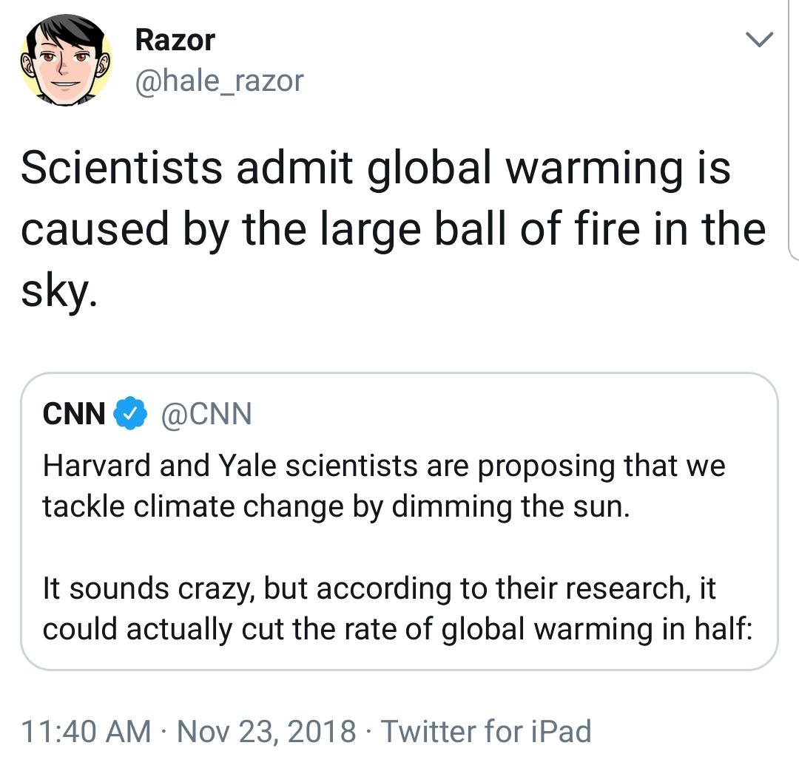Select the main tweet text about ball of fire
Image resolution: width=799 pixels, height=768 pixels.
click(394, 229)
